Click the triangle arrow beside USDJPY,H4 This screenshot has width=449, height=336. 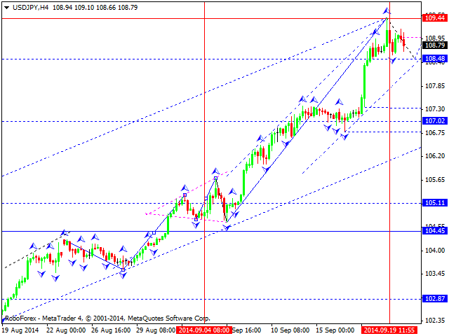[x=6, y=8]
